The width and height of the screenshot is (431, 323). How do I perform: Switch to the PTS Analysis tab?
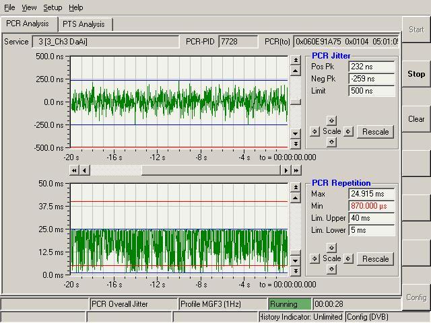pos(84,24)
